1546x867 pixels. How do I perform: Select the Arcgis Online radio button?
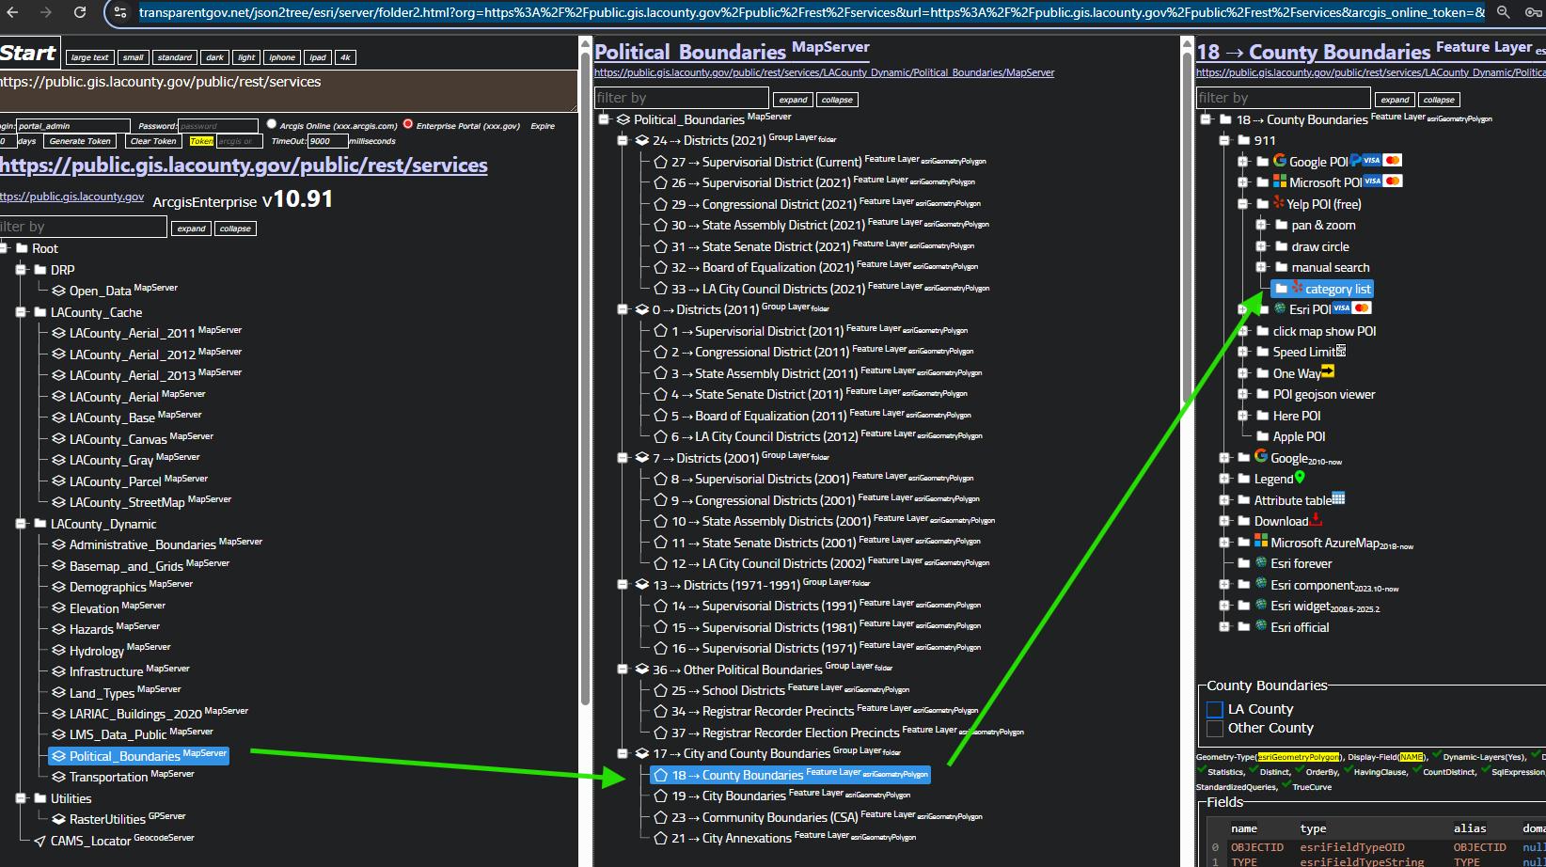click(272, 124)
